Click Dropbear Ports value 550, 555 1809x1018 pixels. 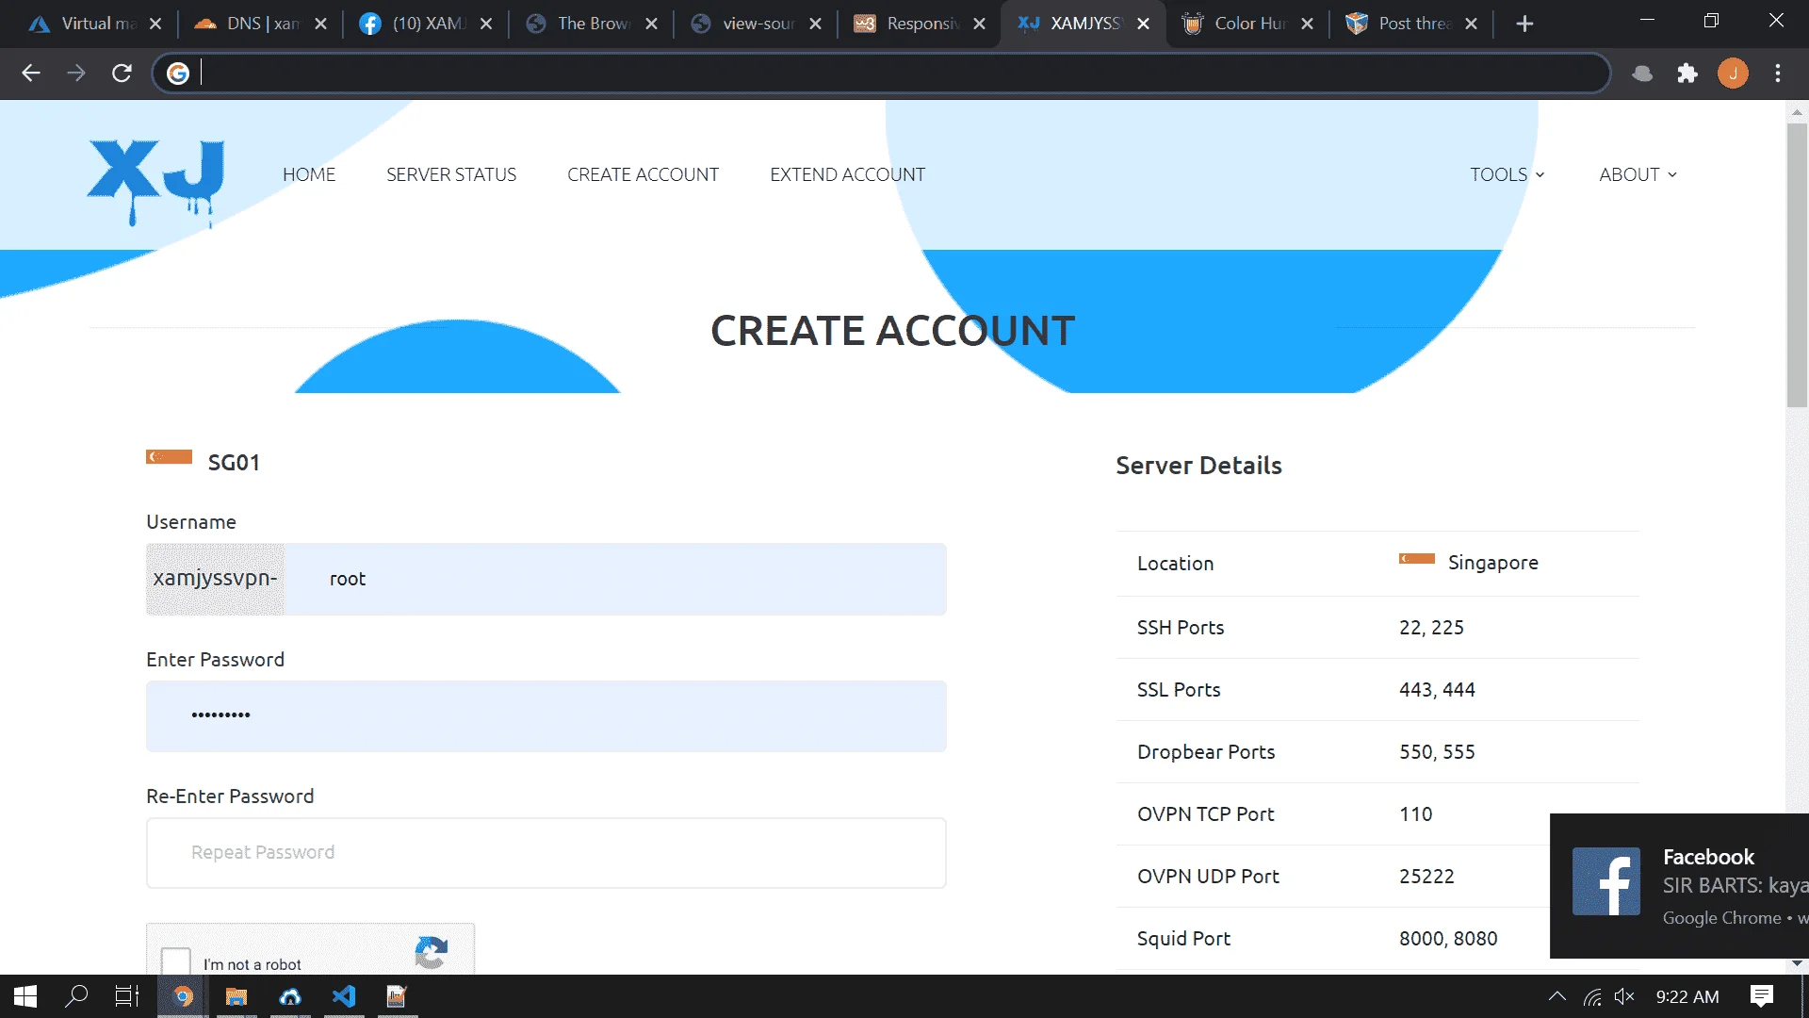click(1437, 752)
